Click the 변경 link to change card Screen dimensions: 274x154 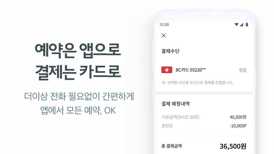pyautogui.click(x=243, y=70)
